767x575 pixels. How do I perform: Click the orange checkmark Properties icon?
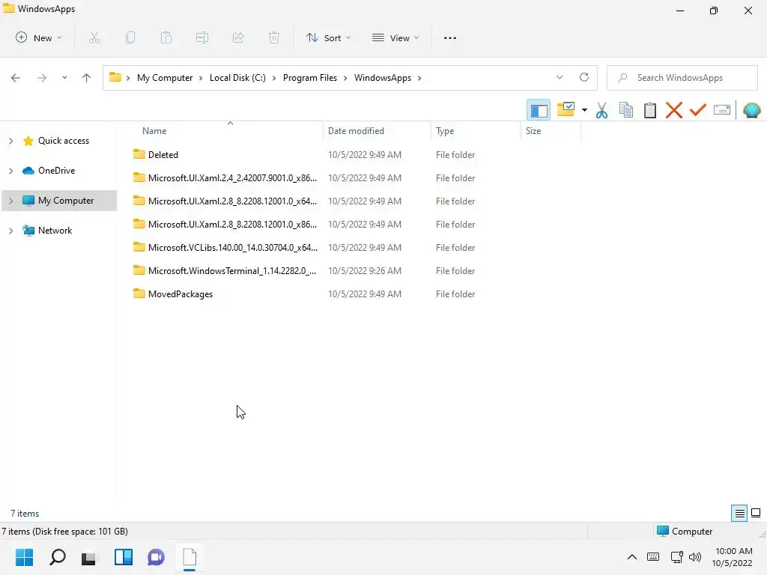coord(698,110)
